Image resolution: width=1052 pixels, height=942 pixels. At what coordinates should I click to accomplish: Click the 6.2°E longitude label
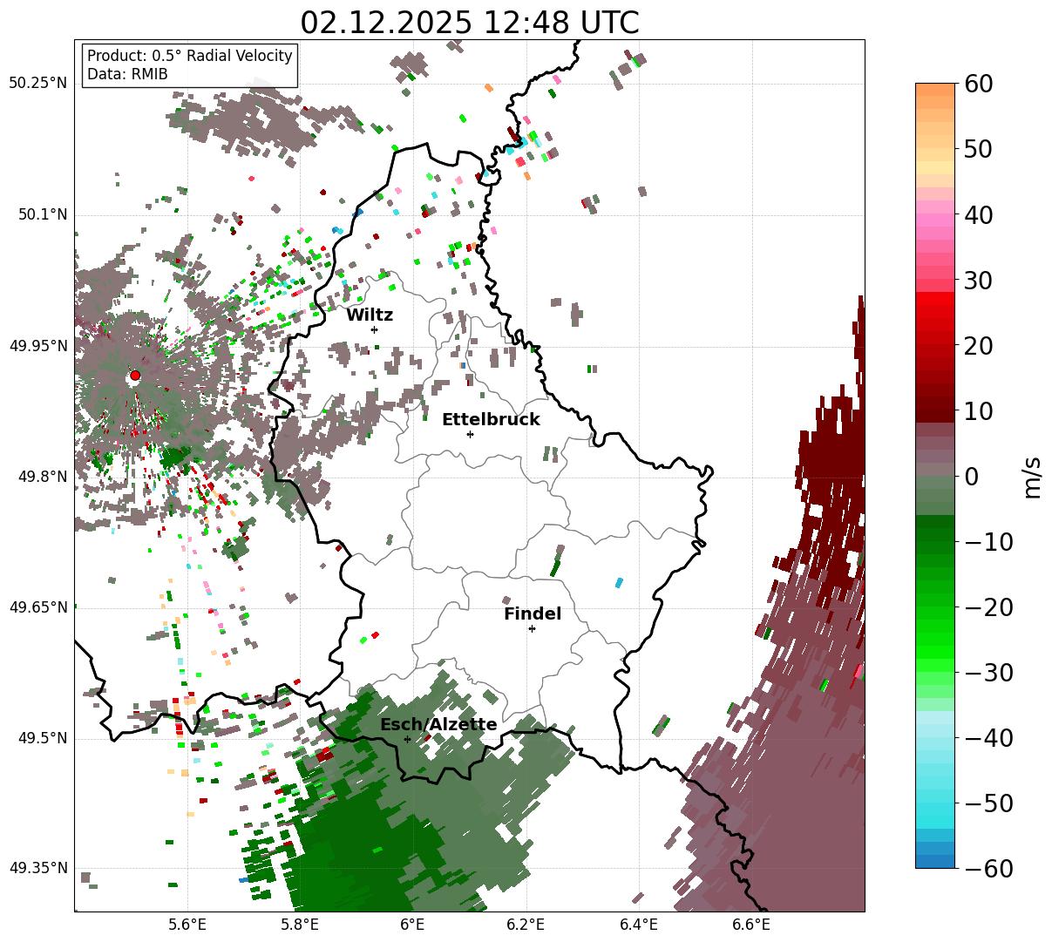[526, 925]
